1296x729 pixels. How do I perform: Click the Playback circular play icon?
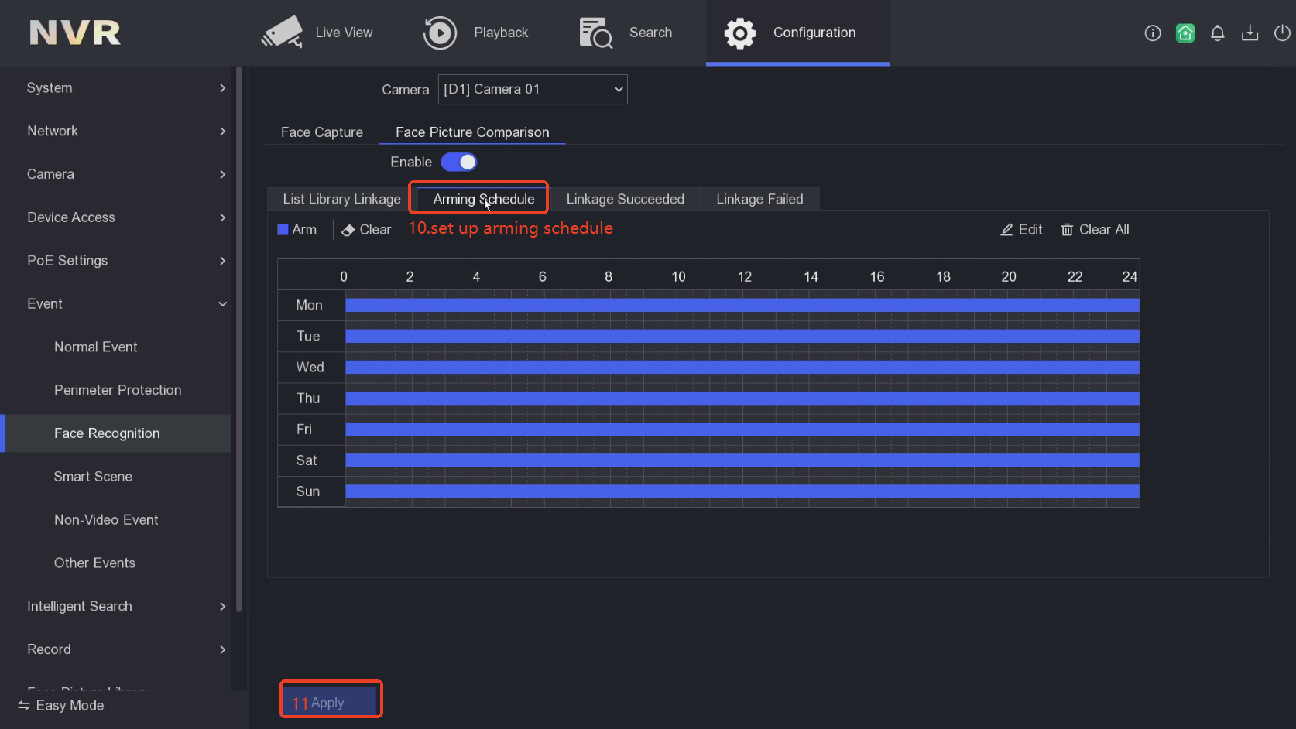click(440, 33)
